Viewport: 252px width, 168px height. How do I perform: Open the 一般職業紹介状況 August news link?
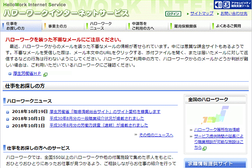tap(97, 119)
